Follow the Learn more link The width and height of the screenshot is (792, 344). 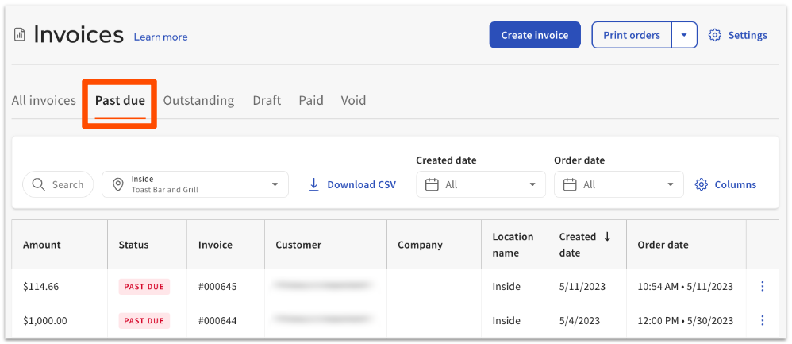coord(160,37)
